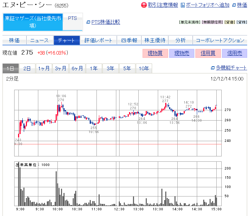Open the 株主優待 tab
The height and width of the screenshot is (216, 250).
pyautogui.click(x=155, y=40)
